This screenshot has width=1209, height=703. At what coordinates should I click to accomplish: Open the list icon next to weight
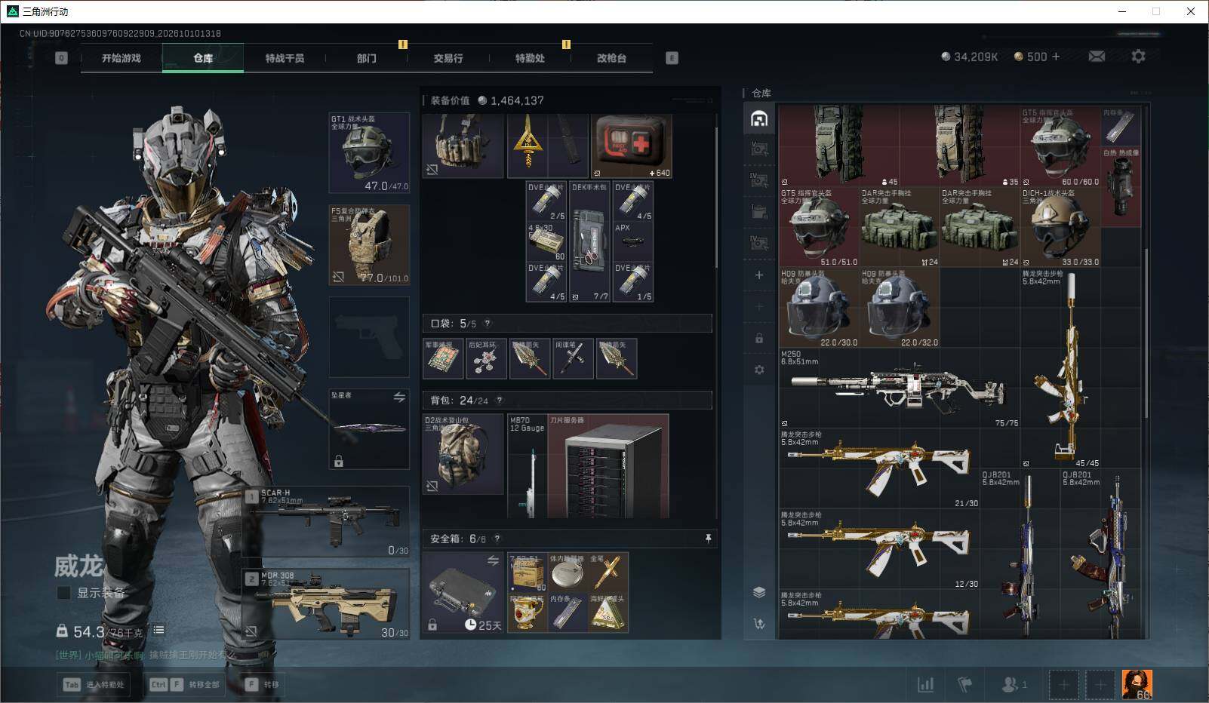[x=158, y=630]
